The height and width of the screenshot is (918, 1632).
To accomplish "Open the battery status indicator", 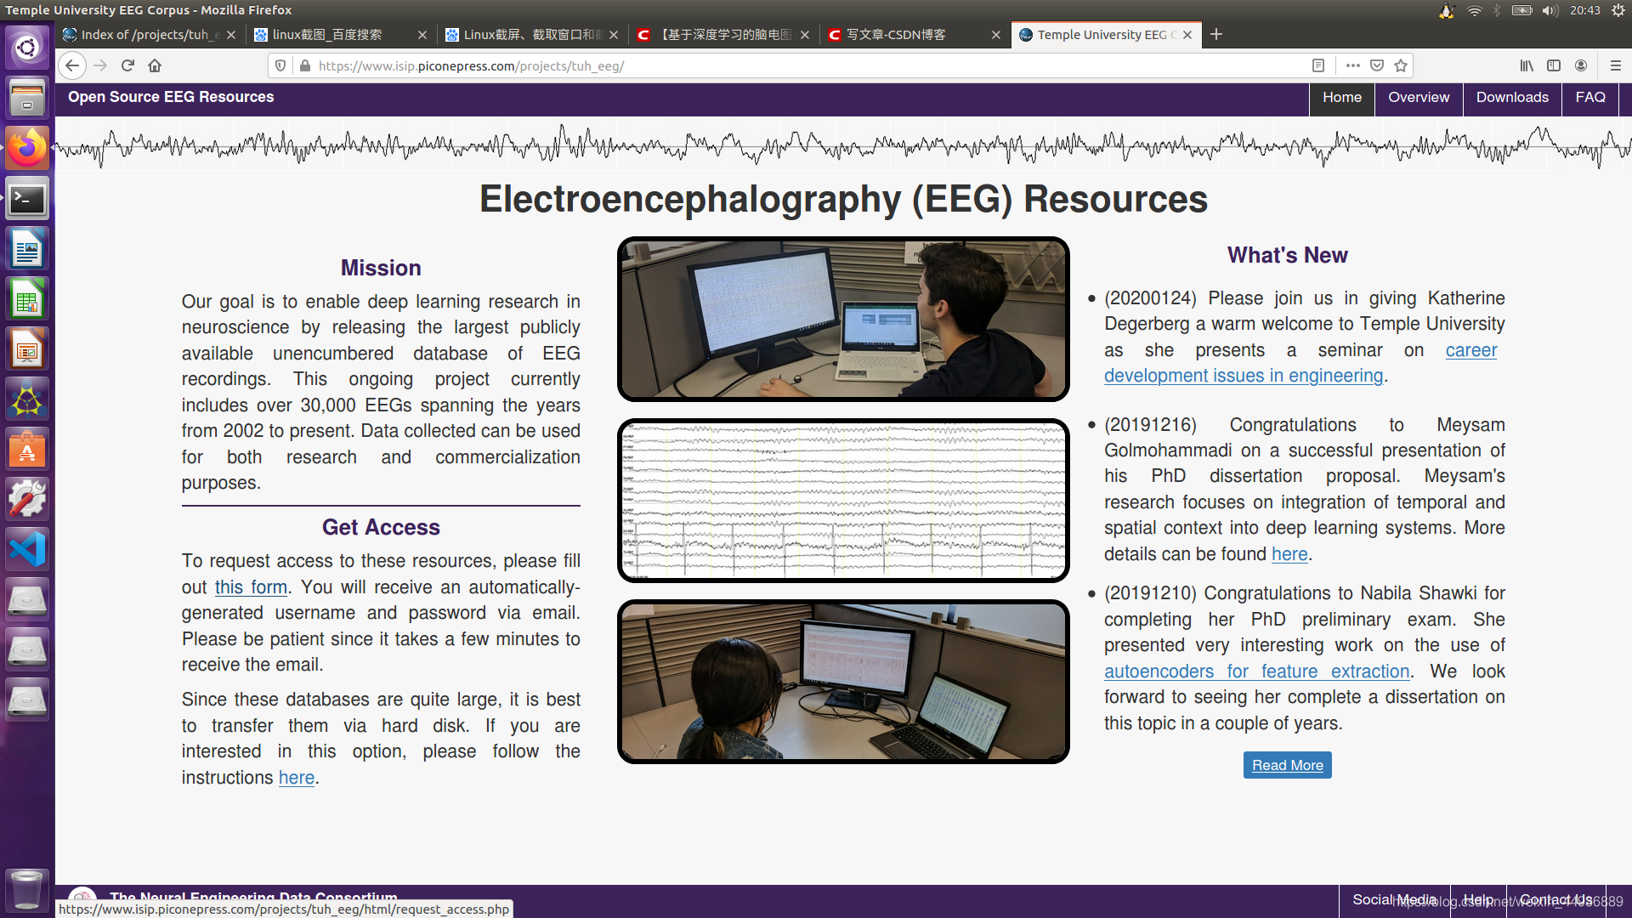I will pos(1521,10).
